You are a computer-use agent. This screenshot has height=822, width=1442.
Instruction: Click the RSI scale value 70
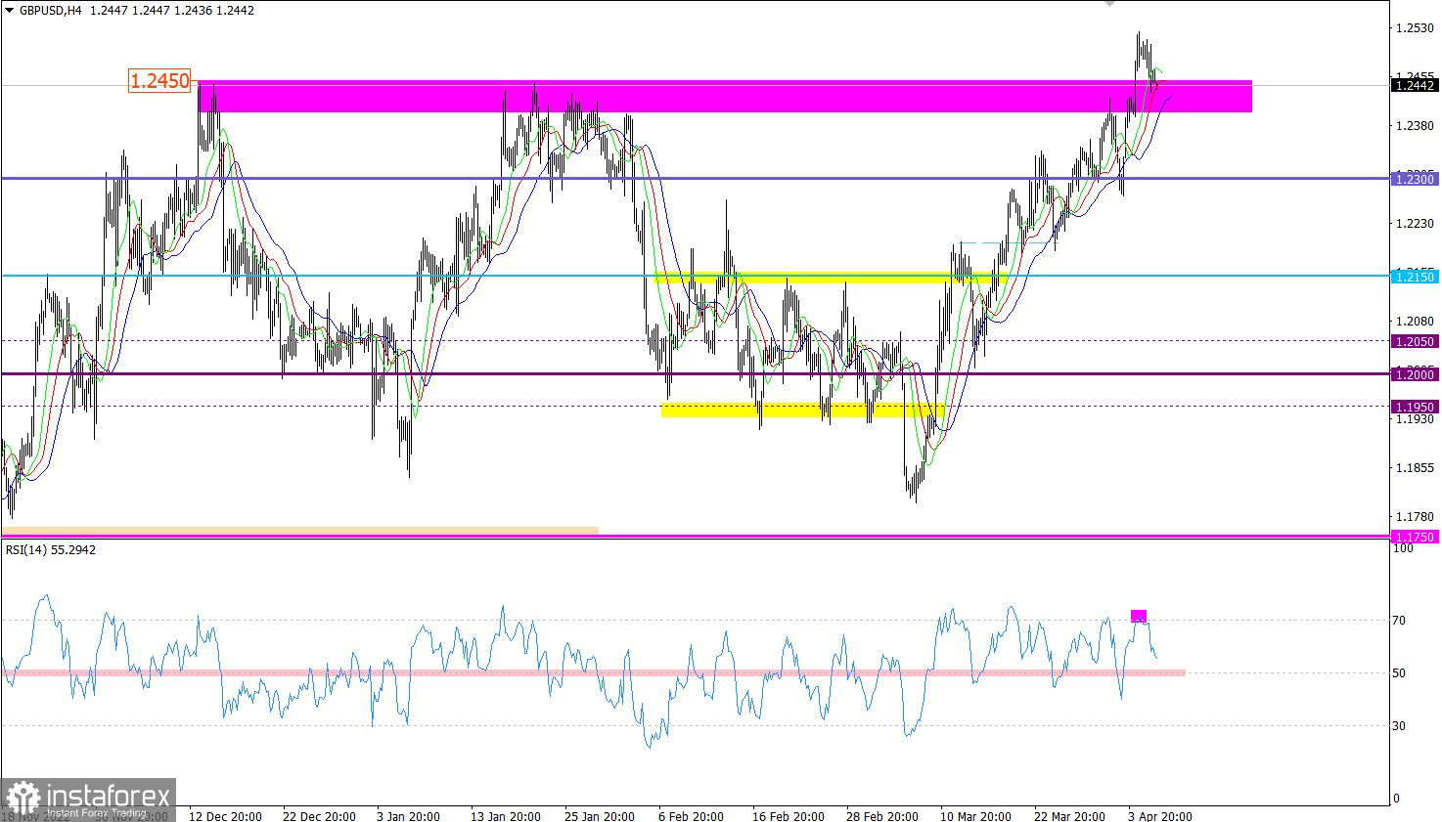[x=1400, y=621]
